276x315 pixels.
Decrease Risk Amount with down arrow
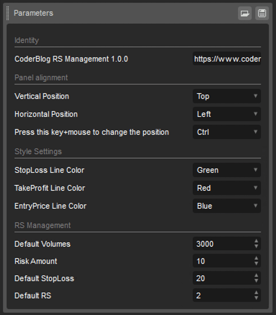point(256,264)
